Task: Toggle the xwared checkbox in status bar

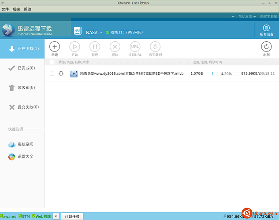Action: (2, 216)
